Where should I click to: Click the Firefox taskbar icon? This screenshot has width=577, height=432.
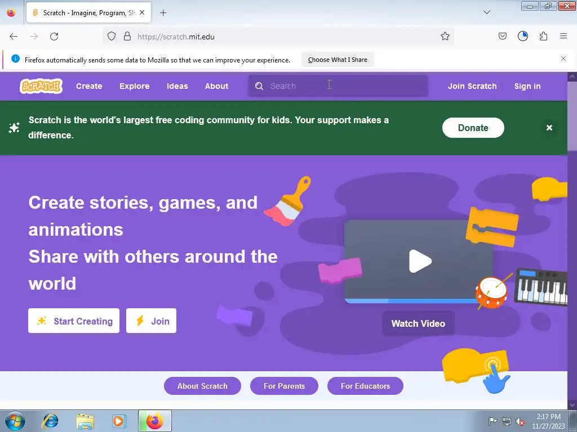(x=155, y=421)
